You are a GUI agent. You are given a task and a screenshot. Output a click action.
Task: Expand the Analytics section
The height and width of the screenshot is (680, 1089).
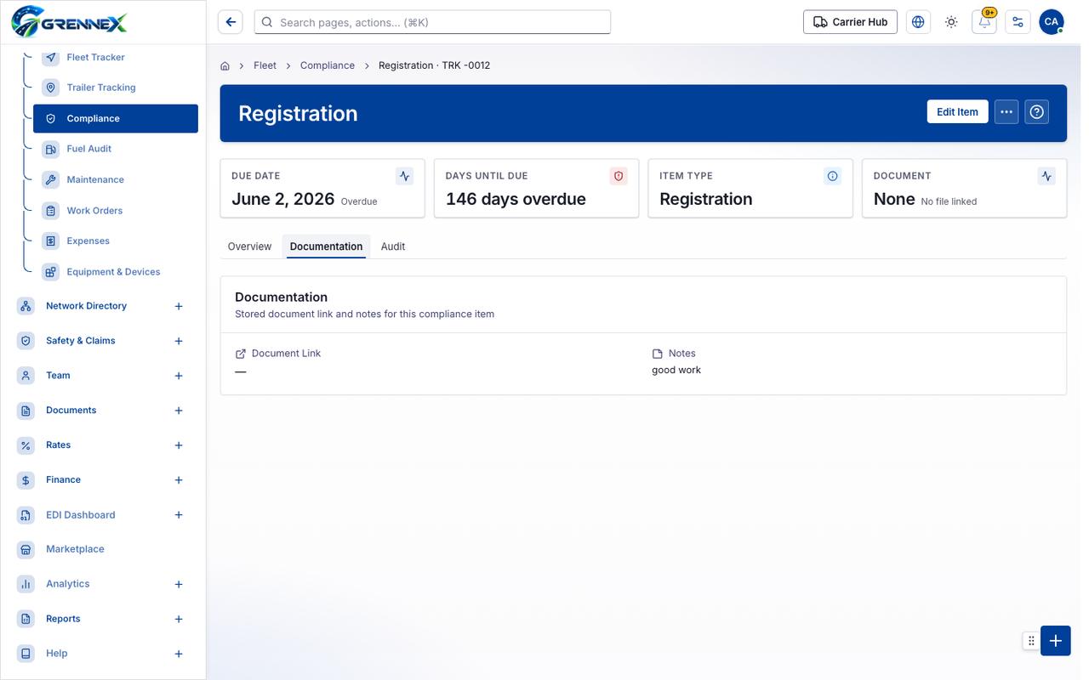click(x=179, y=584)
